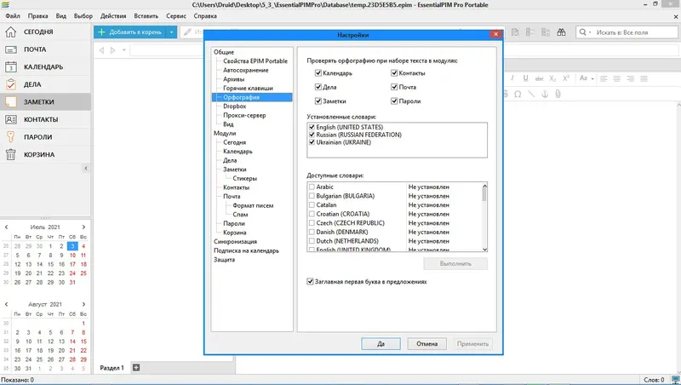Click the back navigation arrow in notes

(101, 50)
